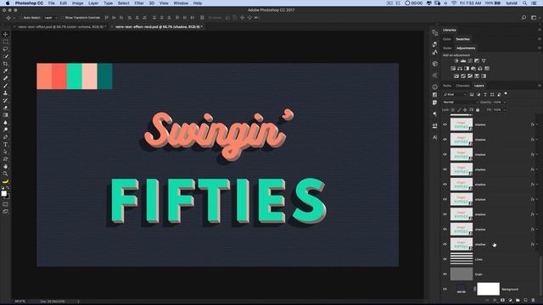Screen dimensions: 543x305
Task: Add a Black & White adjustment
Action: [x=467, y=69]
